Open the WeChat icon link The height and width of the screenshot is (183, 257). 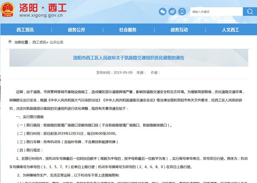[163, 12]
